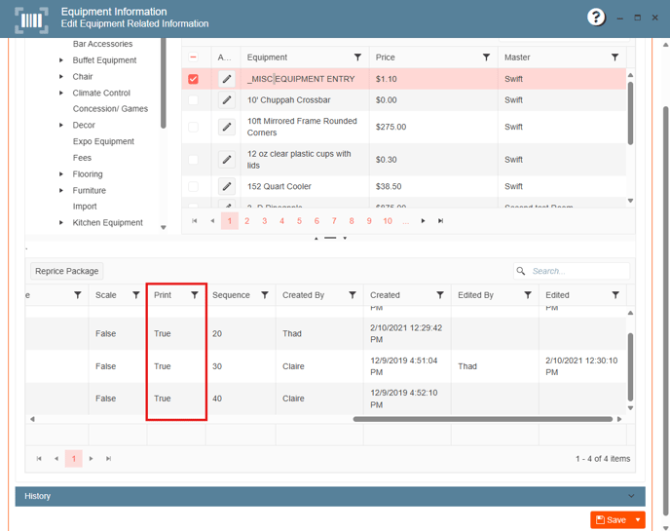This screenshot has width=670, height=531.
Task: Open the Equipment column filter
Action: pos(357,57)
